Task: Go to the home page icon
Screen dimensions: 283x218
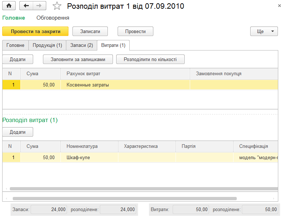Action: pyautogui.click(x=9, y=6)
